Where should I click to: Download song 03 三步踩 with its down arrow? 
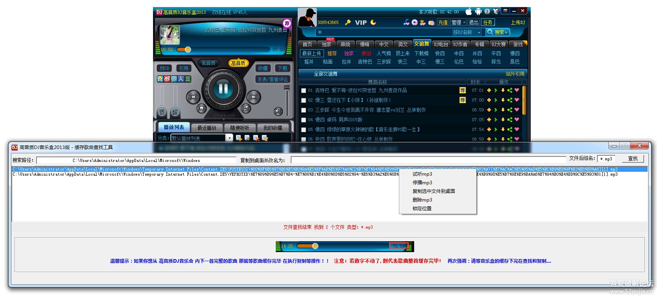pyautogui.click(x=503, y=110)
